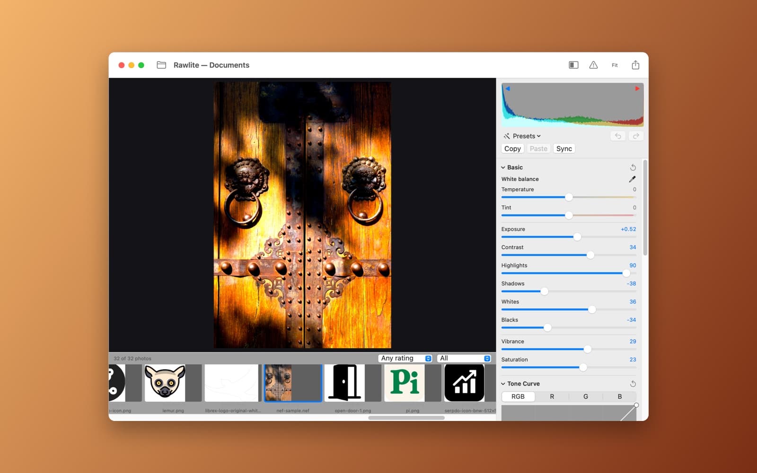757x473 pixels.
Task: Click the Exposure value +0.52
Action: [628, 229]
